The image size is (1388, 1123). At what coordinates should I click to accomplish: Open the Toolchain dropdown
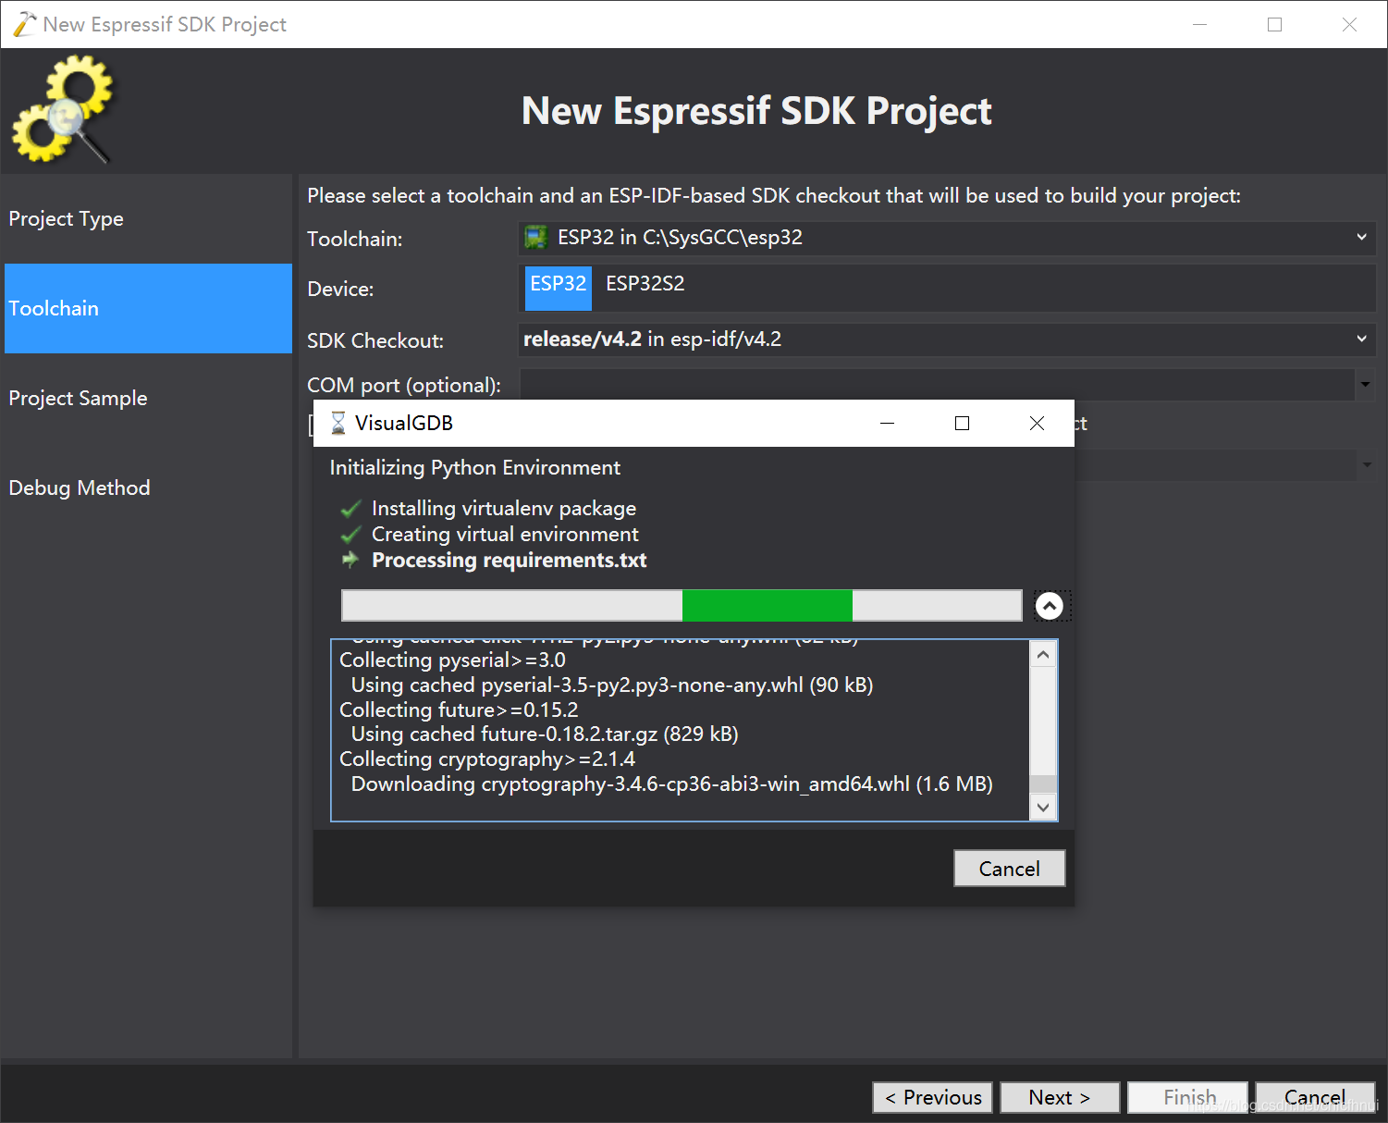coord(1361,237)
